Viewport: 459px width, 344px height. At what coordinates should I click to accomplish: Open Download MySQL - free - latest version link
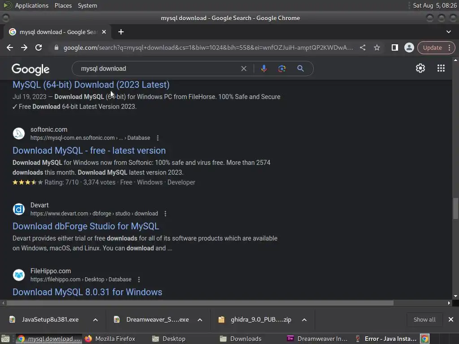coord(89,150)
